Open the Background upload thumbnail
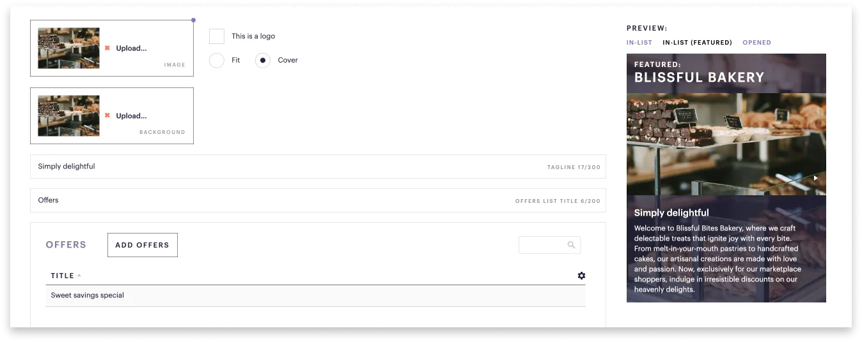 [68, 116]
